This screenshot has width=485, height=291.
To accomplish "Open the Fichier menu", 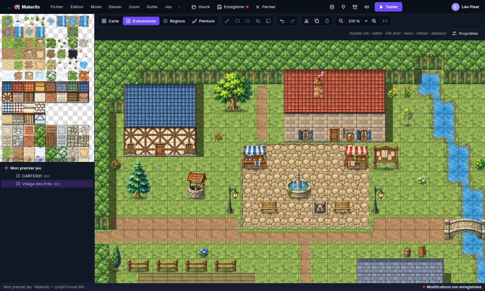I will (57, 7).
